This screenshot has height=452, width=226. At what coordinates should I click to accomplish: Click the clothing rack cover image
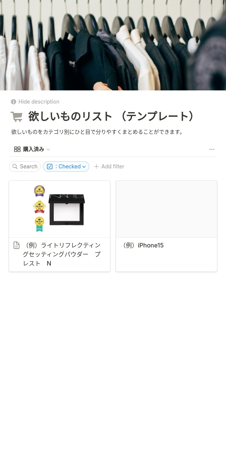coord(113,45)
